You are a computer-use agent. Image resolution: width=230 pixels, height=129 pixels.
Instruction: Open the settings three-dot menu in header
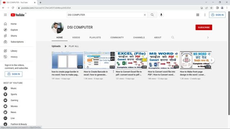click(x=205, y=15)
